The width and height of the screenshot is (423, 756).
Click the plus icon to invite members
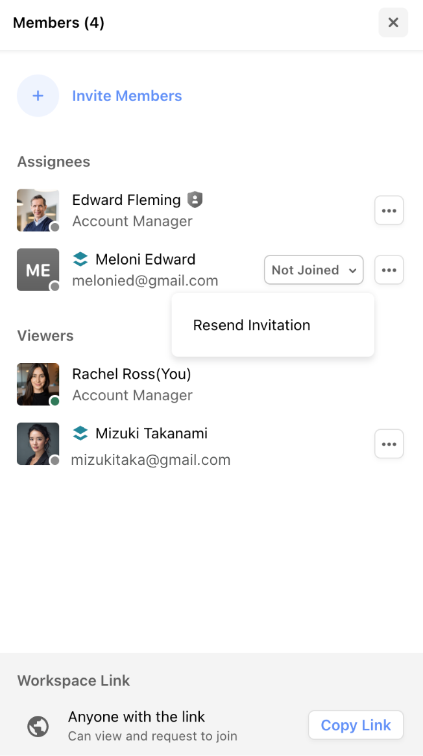click(x=38, y=96)
